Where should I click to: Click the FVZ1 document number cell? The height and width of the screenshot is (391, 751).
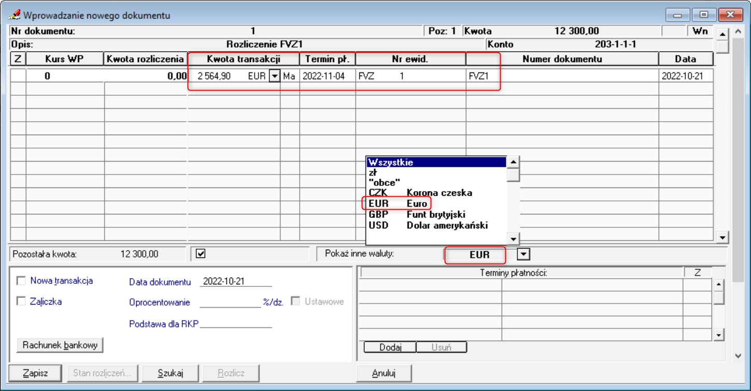[x=562, y=76]
